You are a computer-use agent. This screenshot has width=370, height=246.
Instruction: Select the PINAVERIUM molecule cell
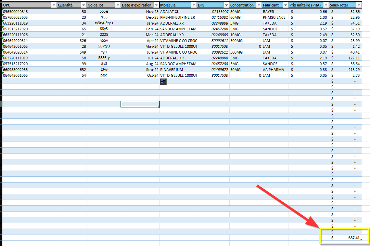pyautogui.click(x=178, y=70)
